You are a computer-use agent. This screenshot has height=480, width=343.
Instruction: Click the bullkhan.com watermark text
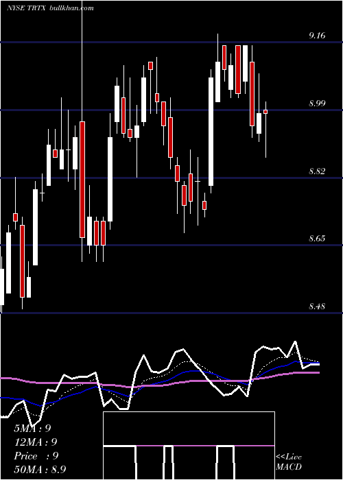[x=71, y=8]
